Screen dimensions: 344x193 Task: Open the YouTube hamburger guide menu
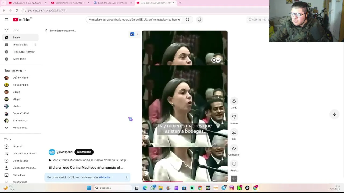point(6,20)
